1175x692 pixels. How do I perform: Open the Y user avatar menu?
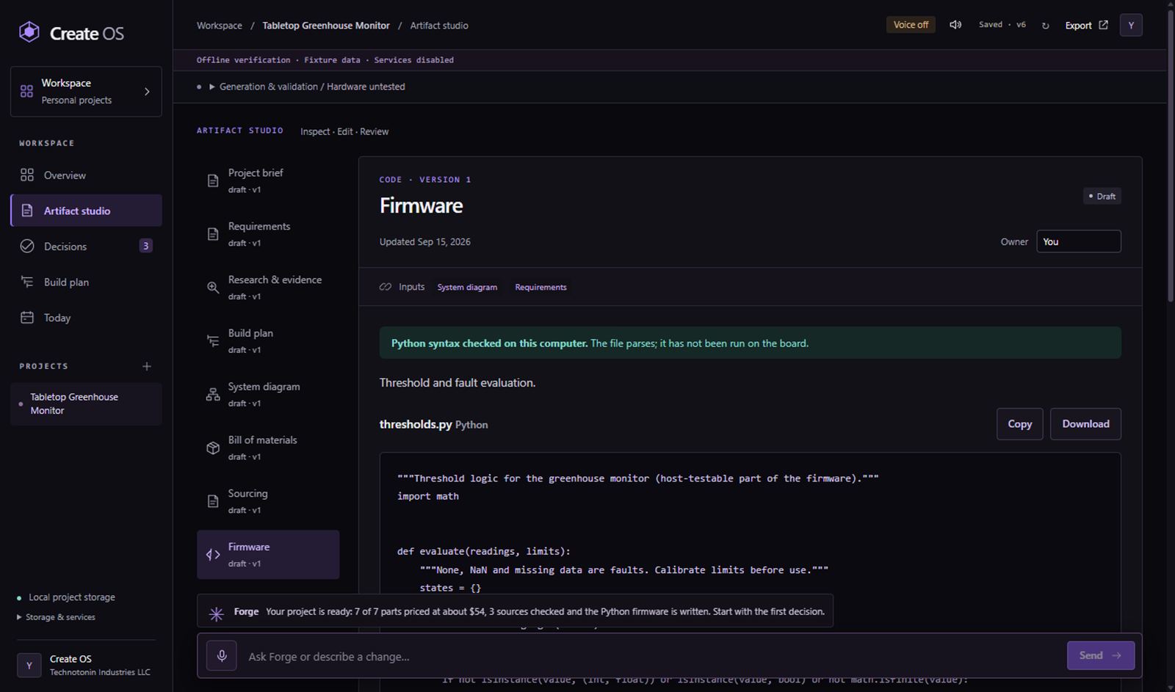[x=1131, y=25]
